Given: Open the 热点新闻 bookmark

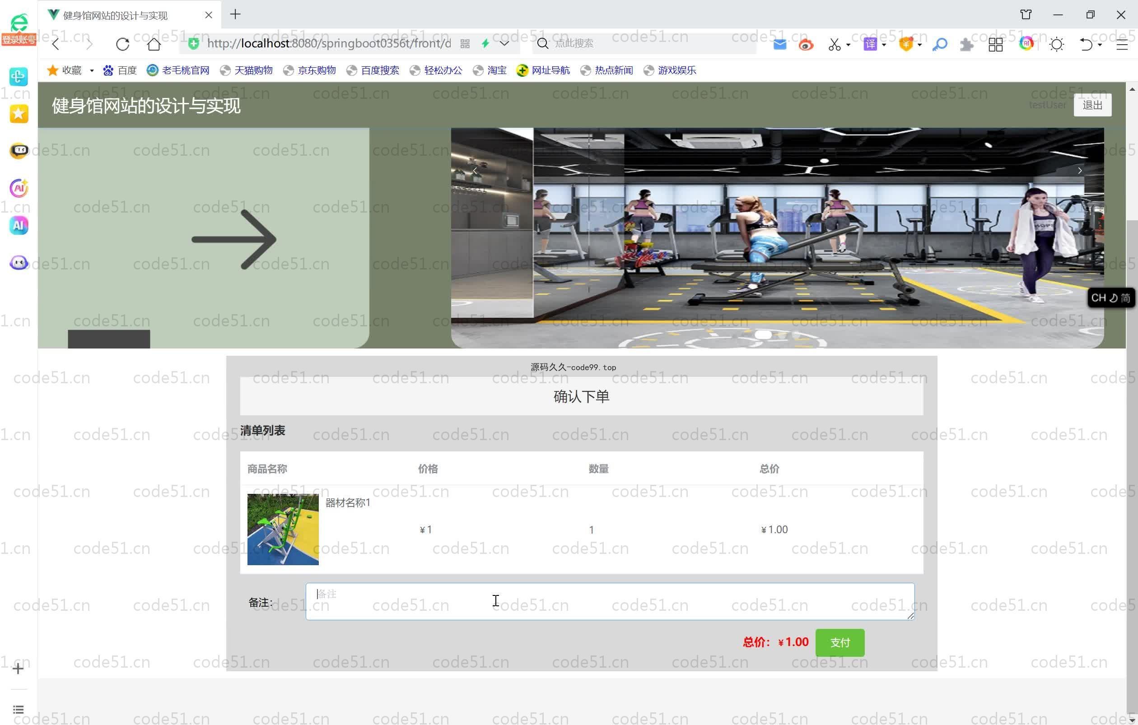Looking at the screenshot, I should pyautogui.click(x=607, y=70).
